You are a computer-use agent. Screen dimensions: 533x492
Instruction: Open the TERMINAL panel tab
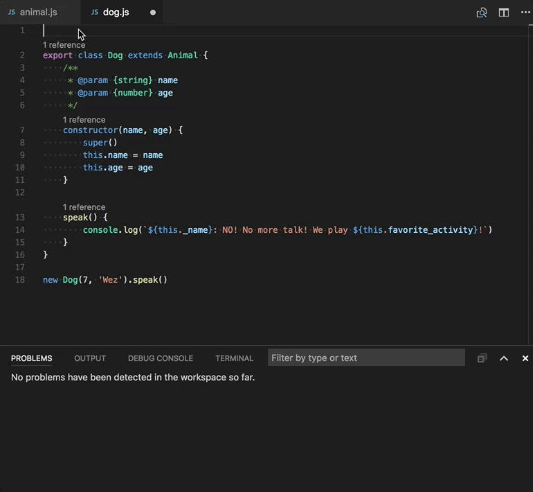pos(234,358)
